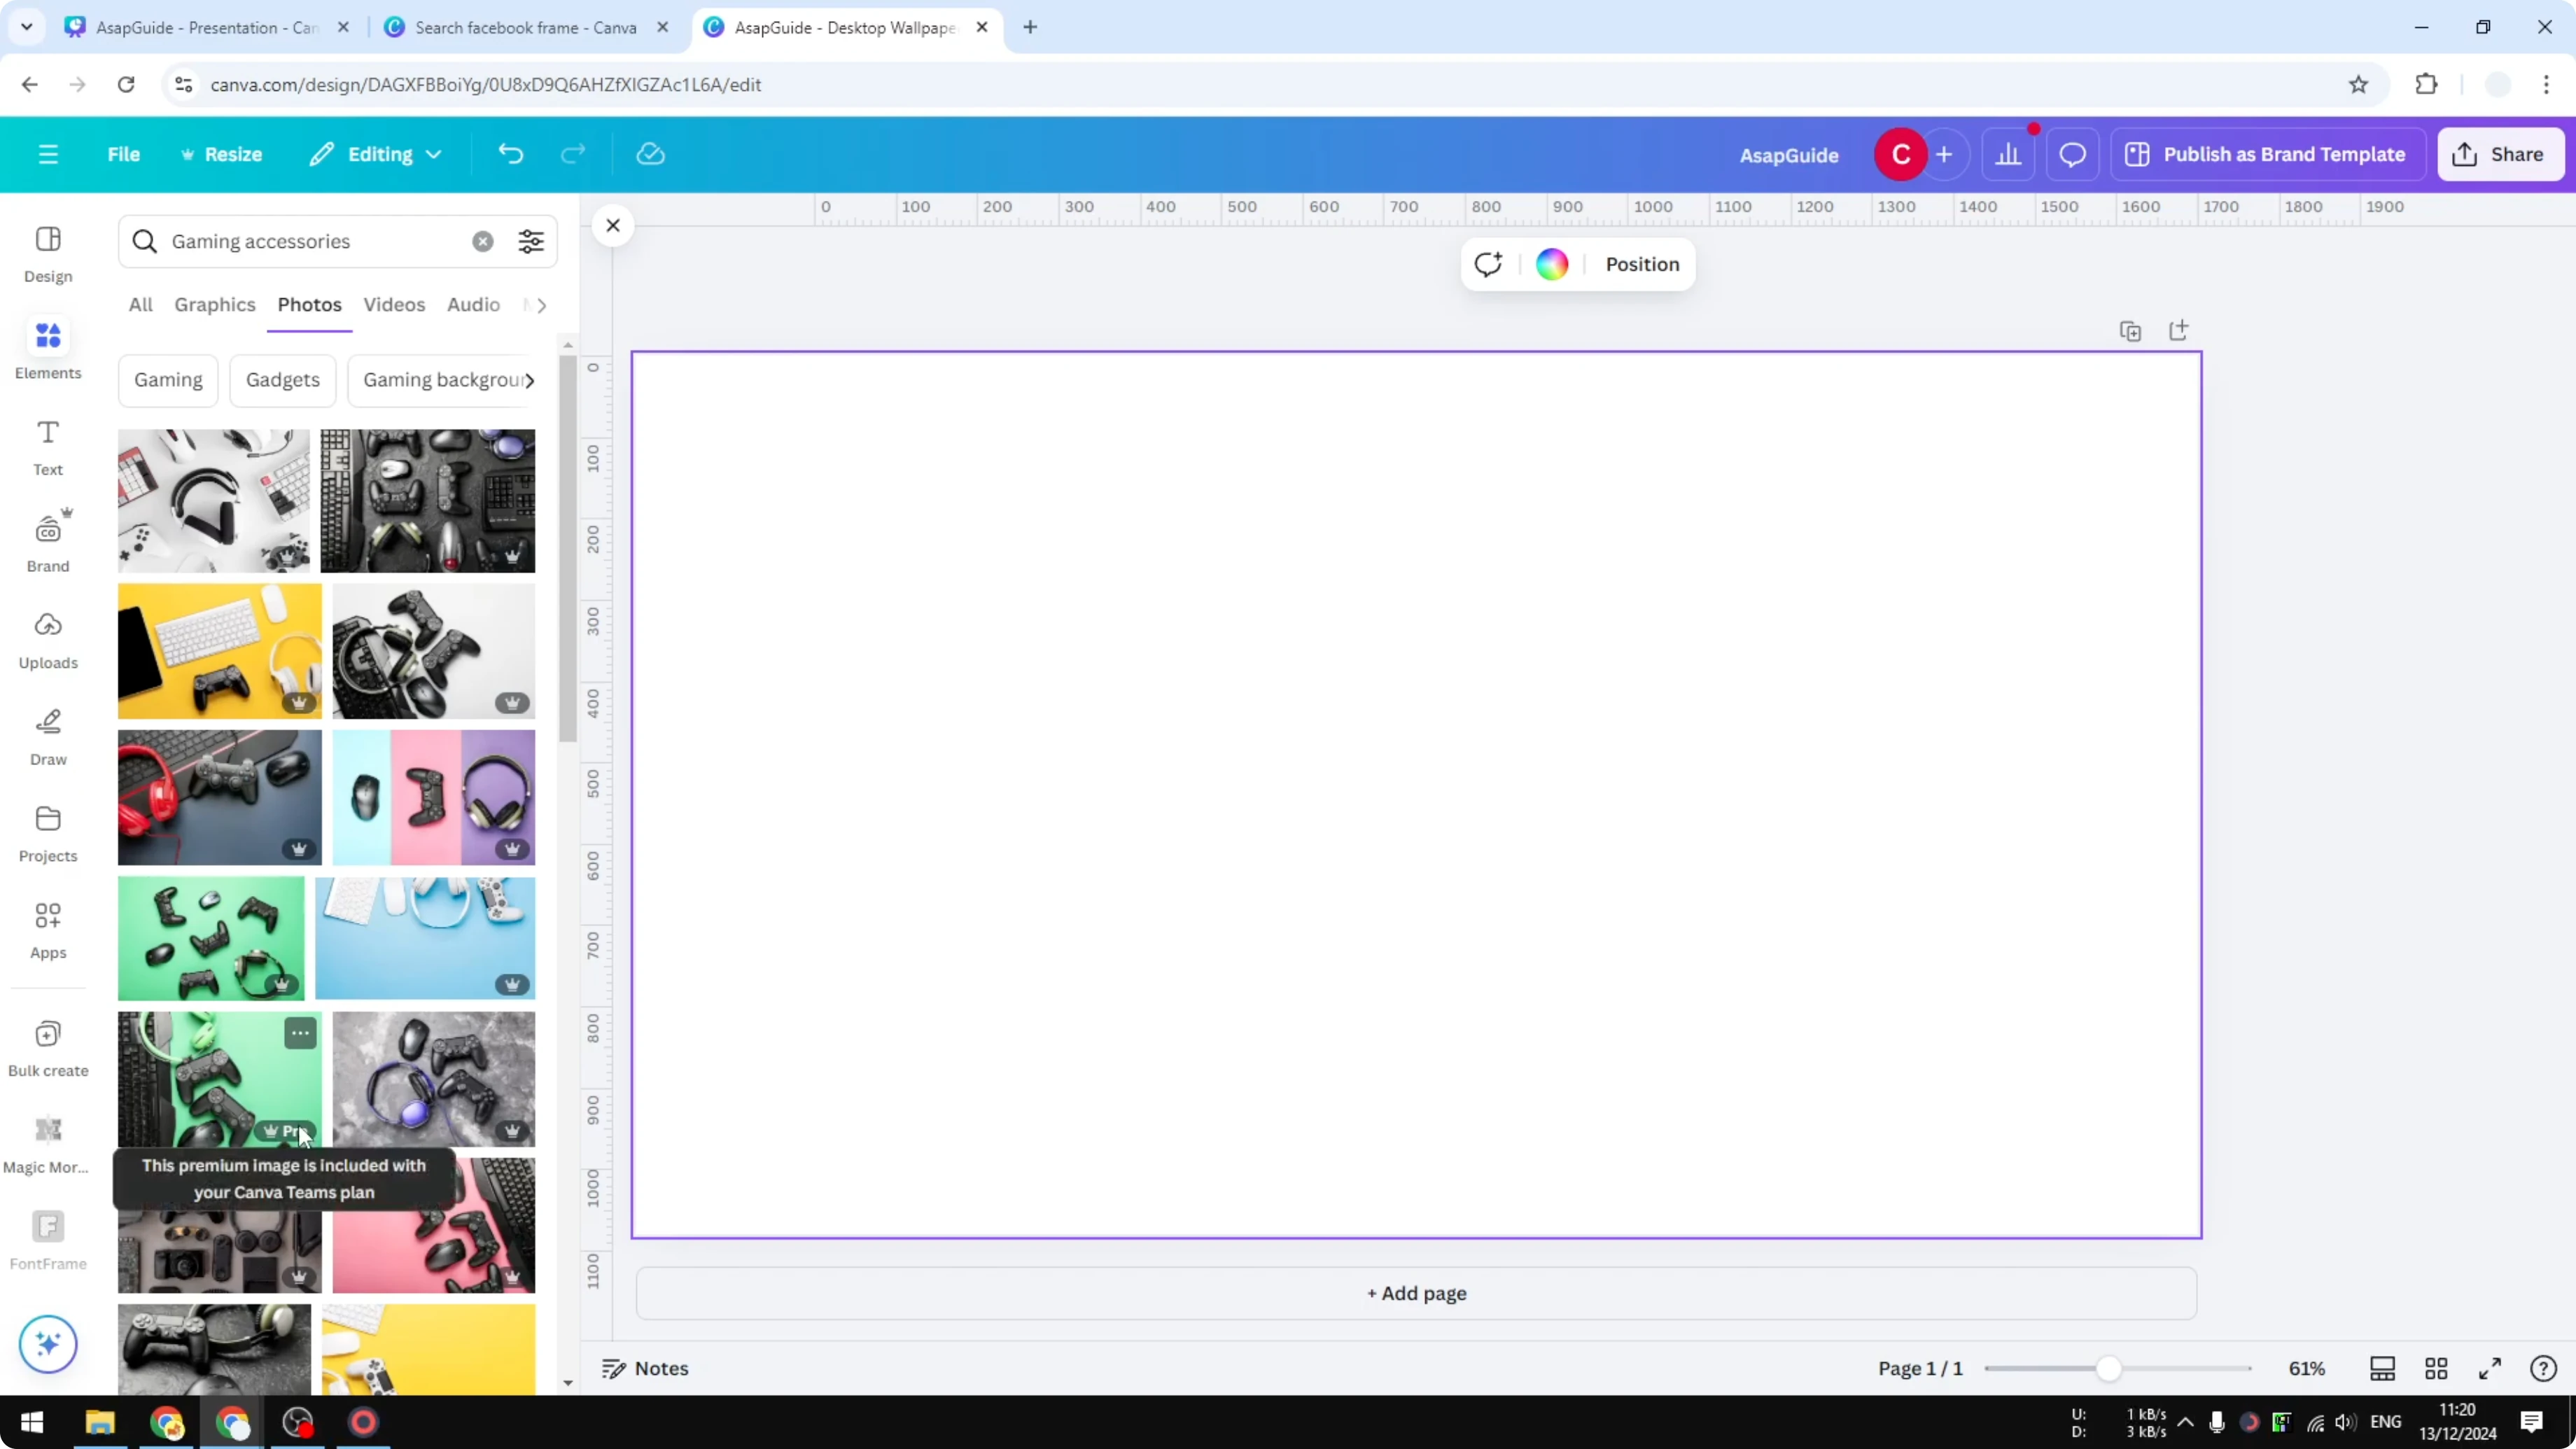Toggle the Notes panel at bottom left

point(645,1368)
